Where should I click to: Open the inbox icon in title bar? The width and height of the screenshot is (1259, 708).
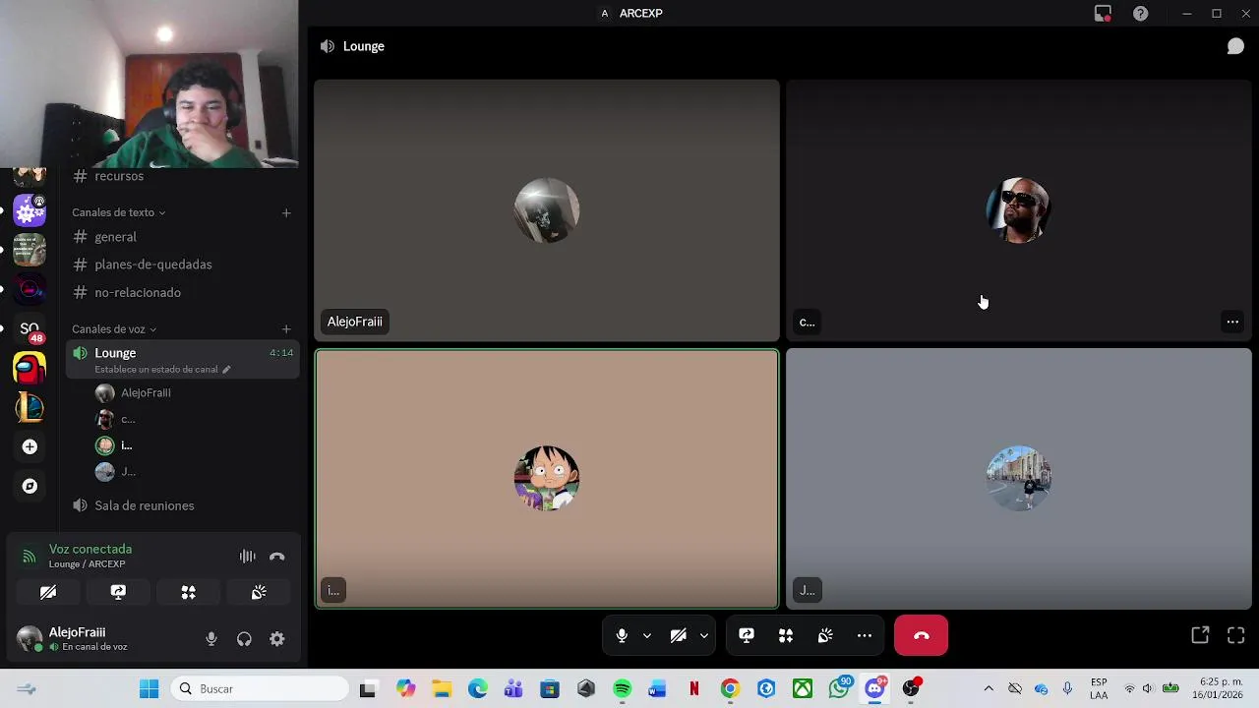(x=1103, y=14)
